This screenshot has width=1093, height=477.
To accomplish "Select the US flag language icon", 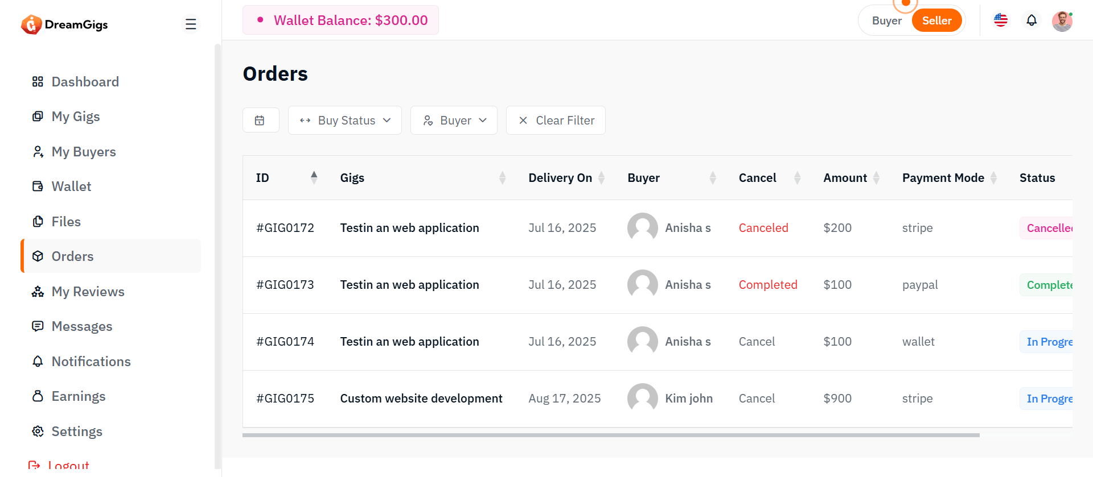I will click(1000, 20).
